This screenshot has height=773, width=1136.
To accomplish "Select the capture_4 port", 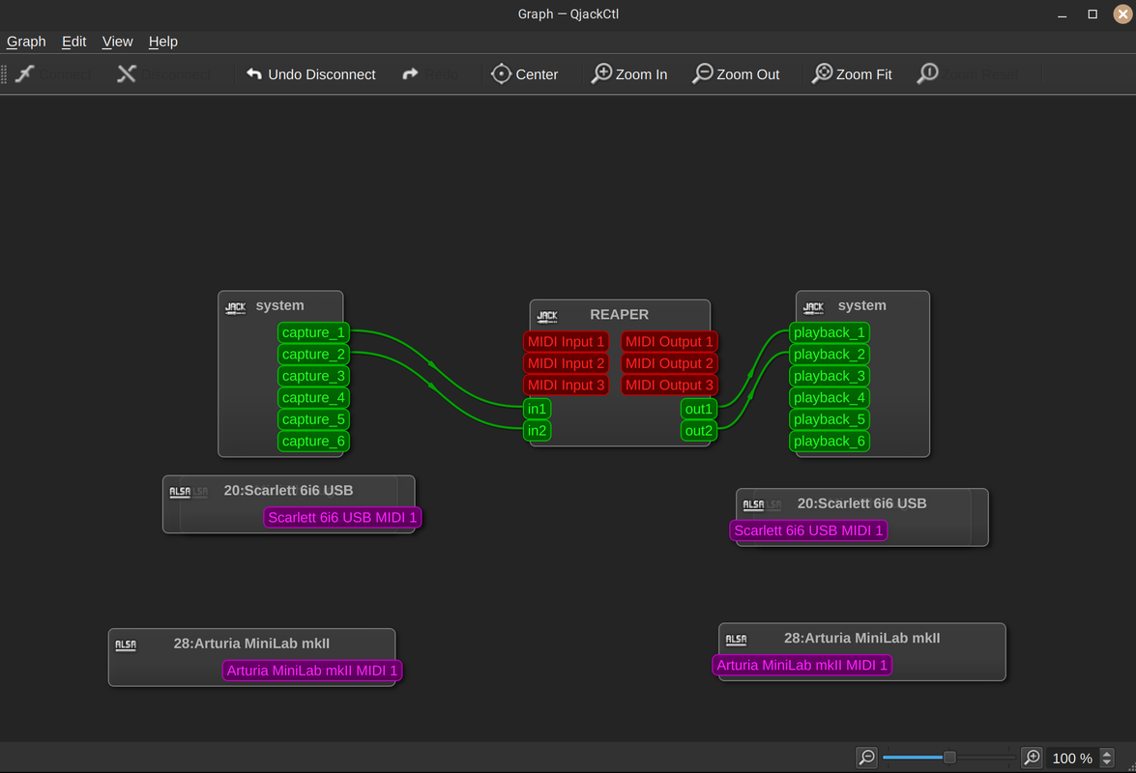I will pos(313,397).
